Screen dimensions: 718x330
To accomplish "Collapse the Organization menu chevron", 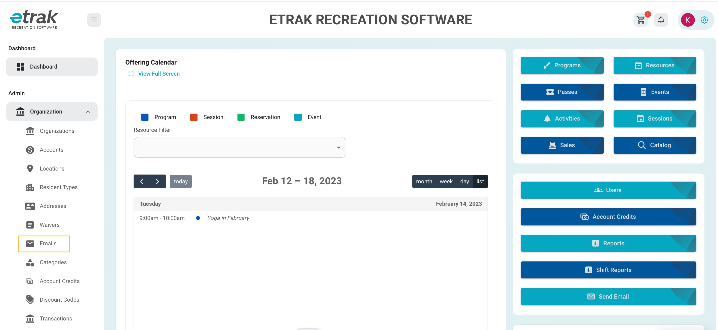I will [88, 112].
